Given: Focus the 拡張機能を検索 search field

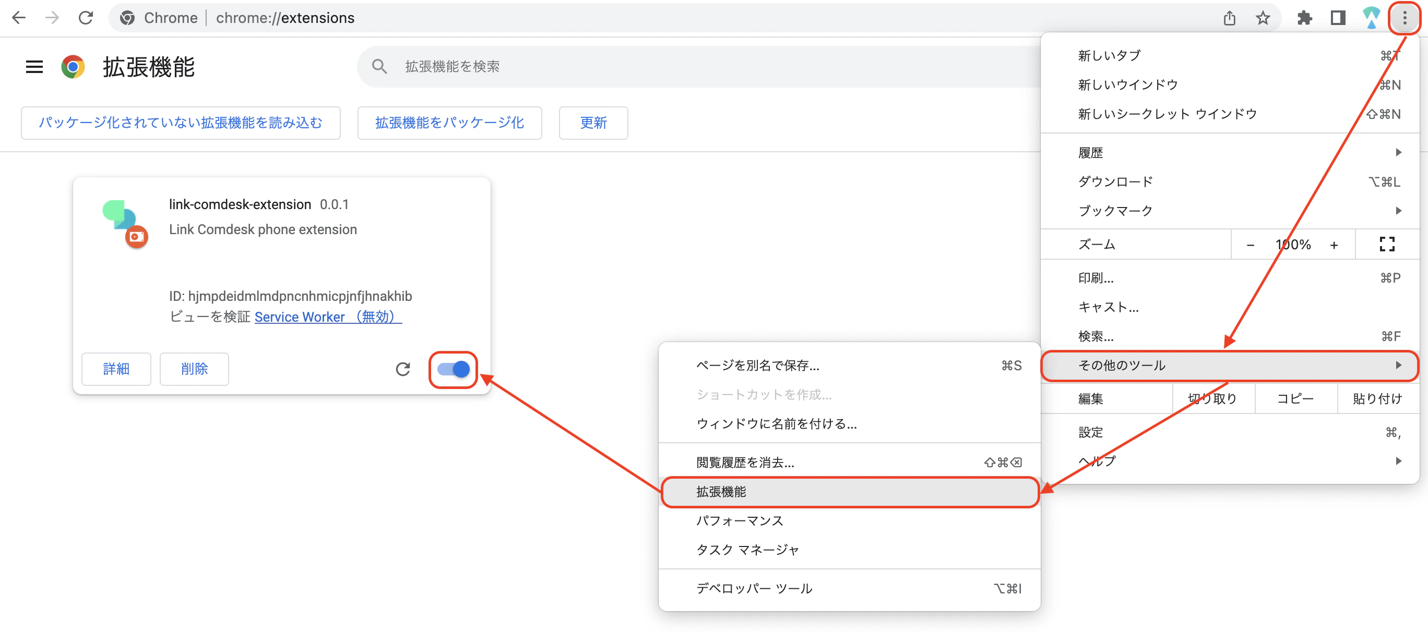Looking at the screenshot, I should [x=698, y=66].
